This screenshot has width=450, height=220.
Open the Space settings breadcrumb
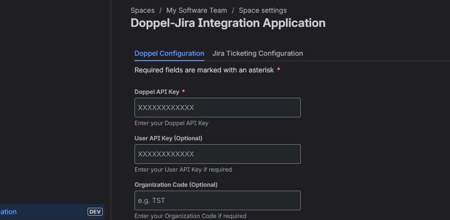coord(263,11)
